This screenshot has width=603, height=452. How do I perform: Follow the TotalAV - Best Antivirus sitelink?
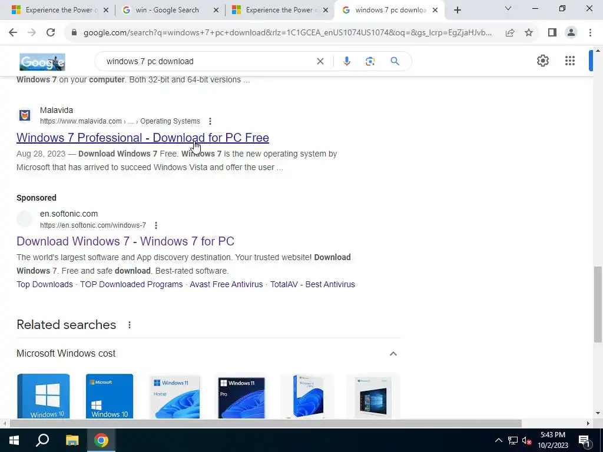click(312, 284)
